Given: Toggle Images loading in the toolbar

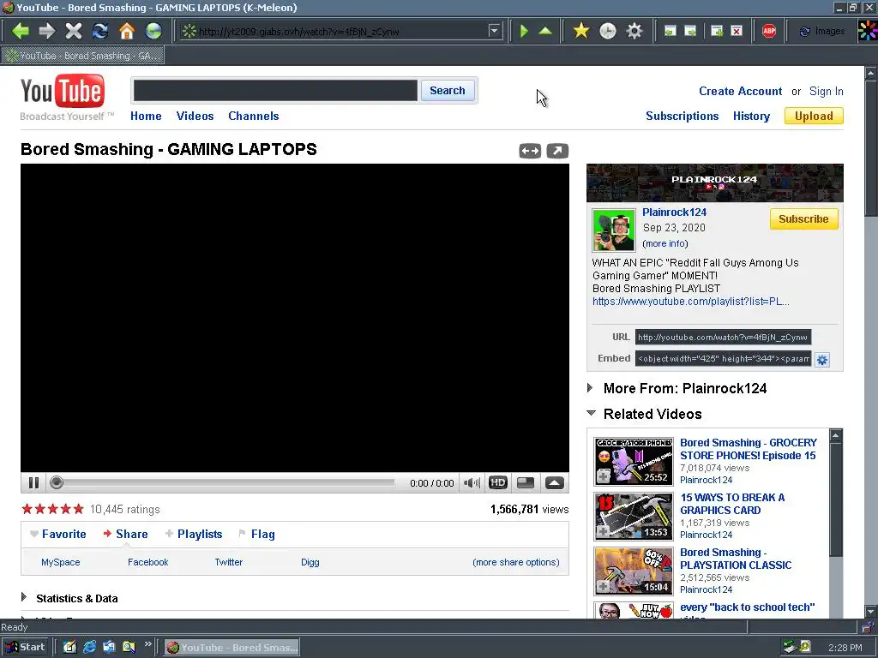Looking at the screenshot, I should (x=822, y=31).
